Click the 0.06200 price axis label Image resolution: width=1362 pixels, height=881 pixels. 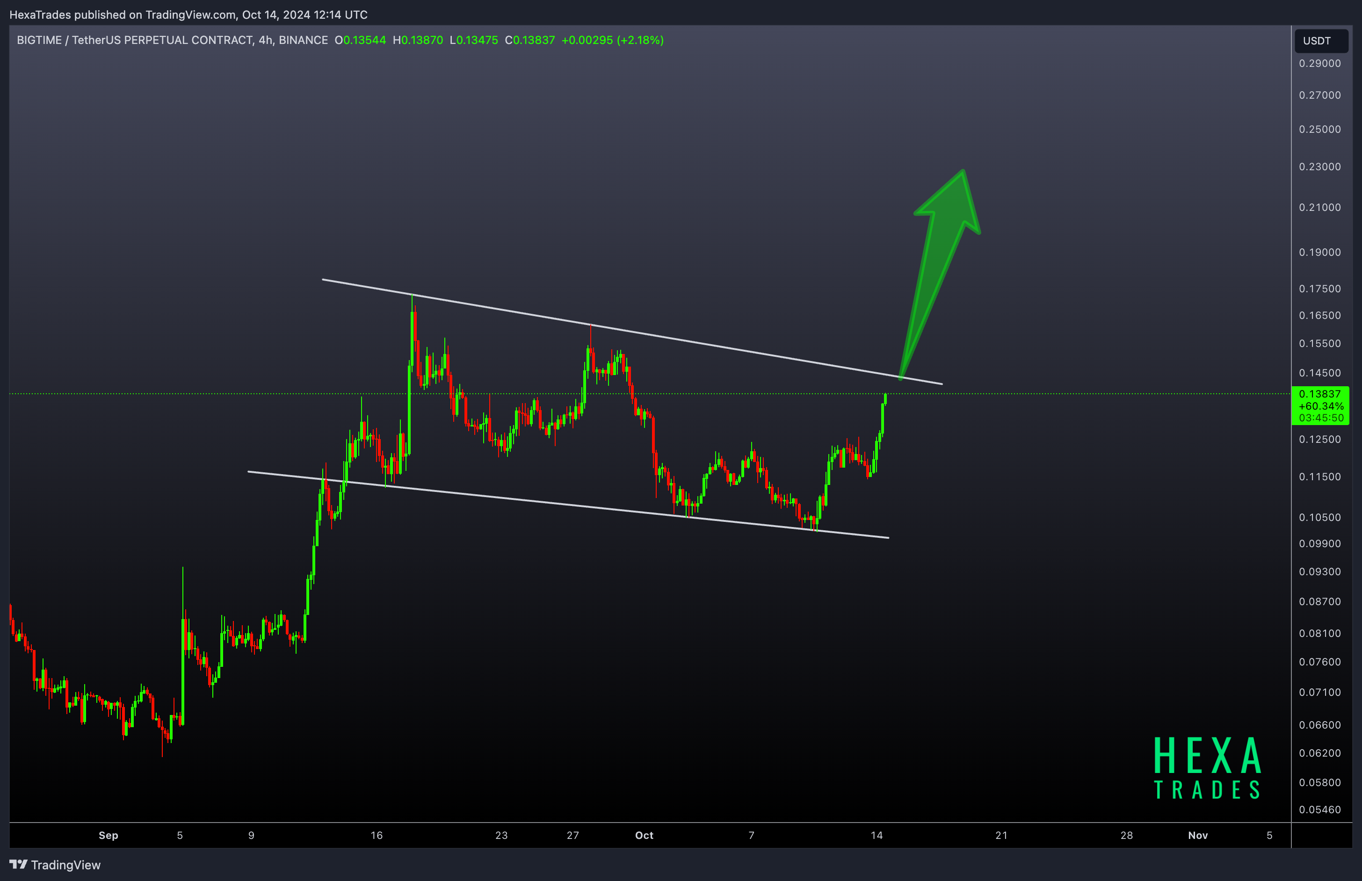[x=1319, y=753]
